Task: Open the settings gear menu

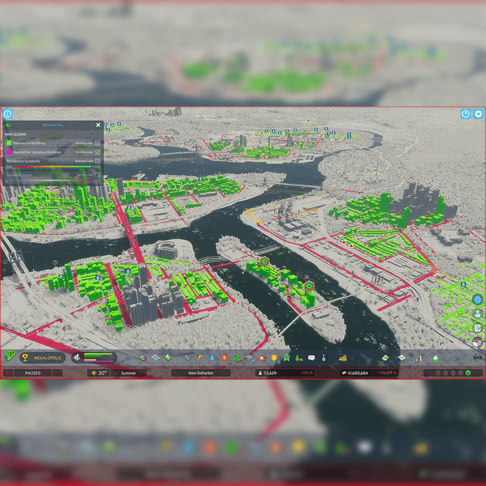Action: pyautogui.click(x=478, y=114)
